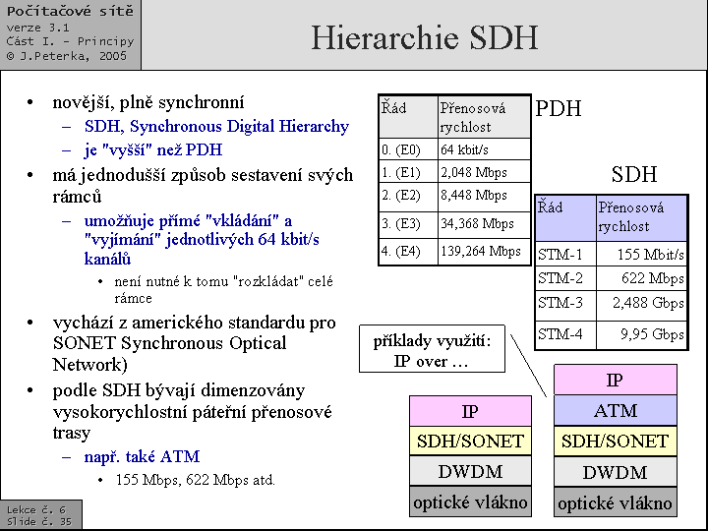Select the "4. (E4)" cell in PDH table
The image size is (708, 531).
coord(407,252)
